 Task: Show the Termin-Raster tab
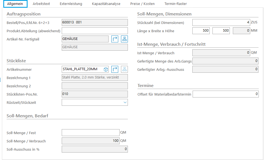click(x=176, y=4)
